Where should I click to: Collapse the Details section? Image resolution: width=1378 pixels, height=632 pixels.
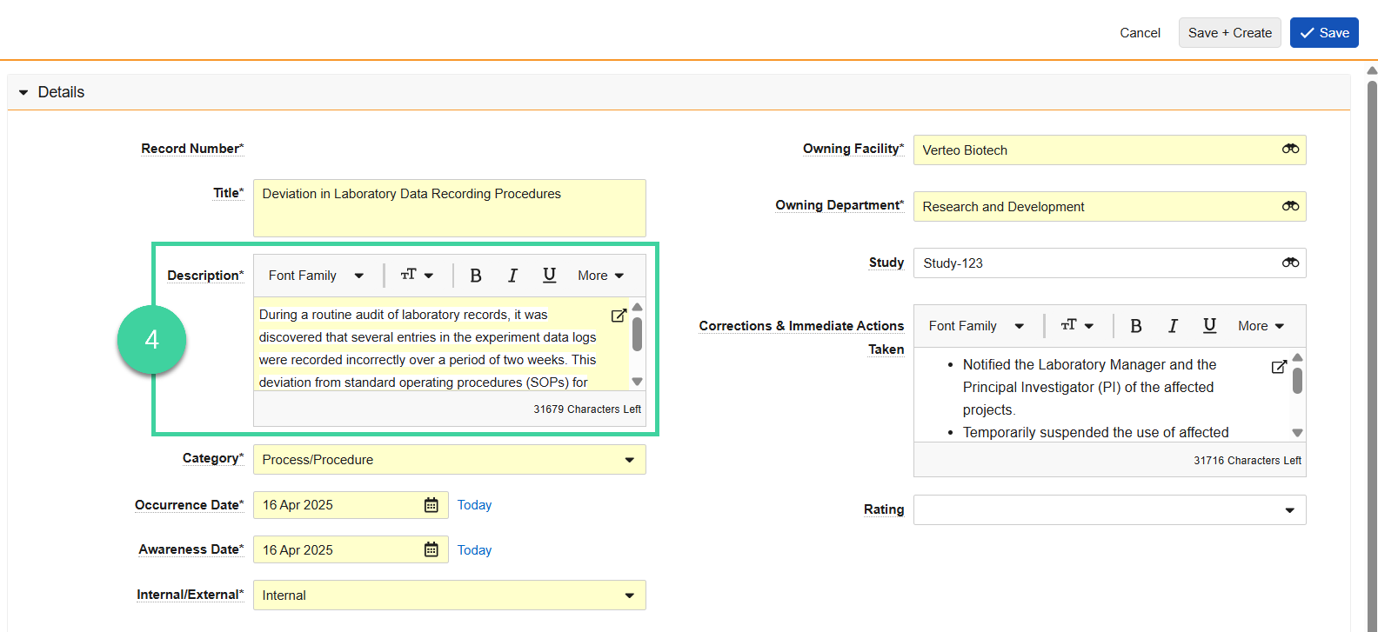[23, 92]
